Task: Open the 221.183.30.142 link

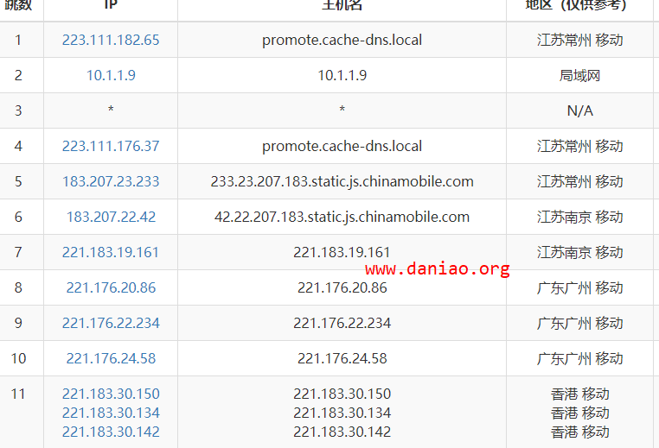Action: click(x=111, y=432)
